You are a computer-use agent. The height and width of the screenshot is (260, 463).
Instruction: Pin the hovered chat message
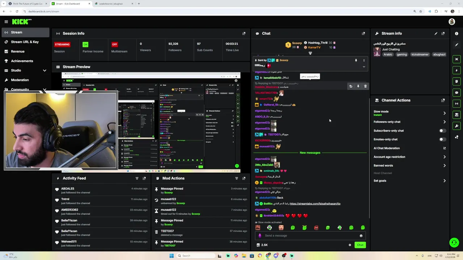coord(358,86)
